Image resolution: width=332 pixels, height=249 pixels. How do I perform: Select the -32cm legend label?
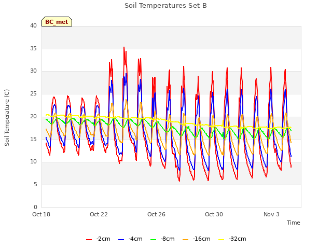tap(237, 239)
